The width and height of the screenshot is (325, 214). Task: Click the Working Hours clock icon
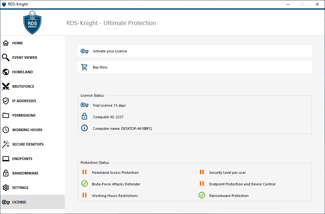point(6,130)
